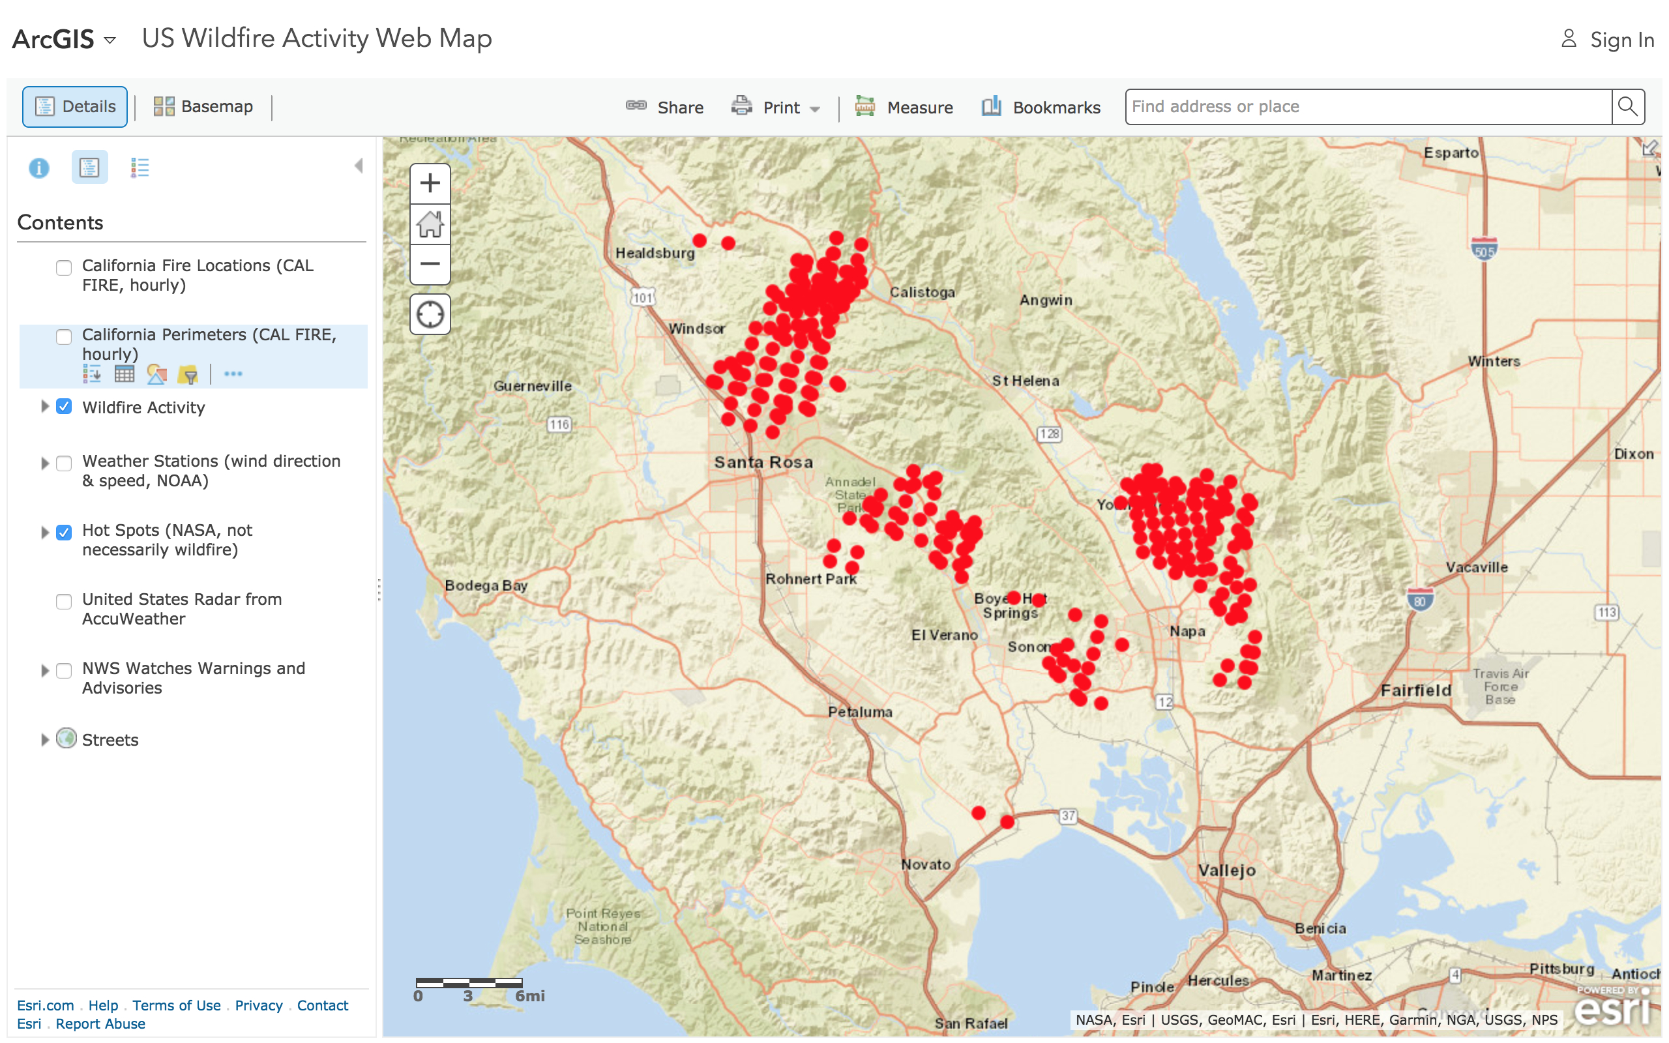
Task: Click the search magnifier button
Action: pyautogui.click(x=1627, y=107)
